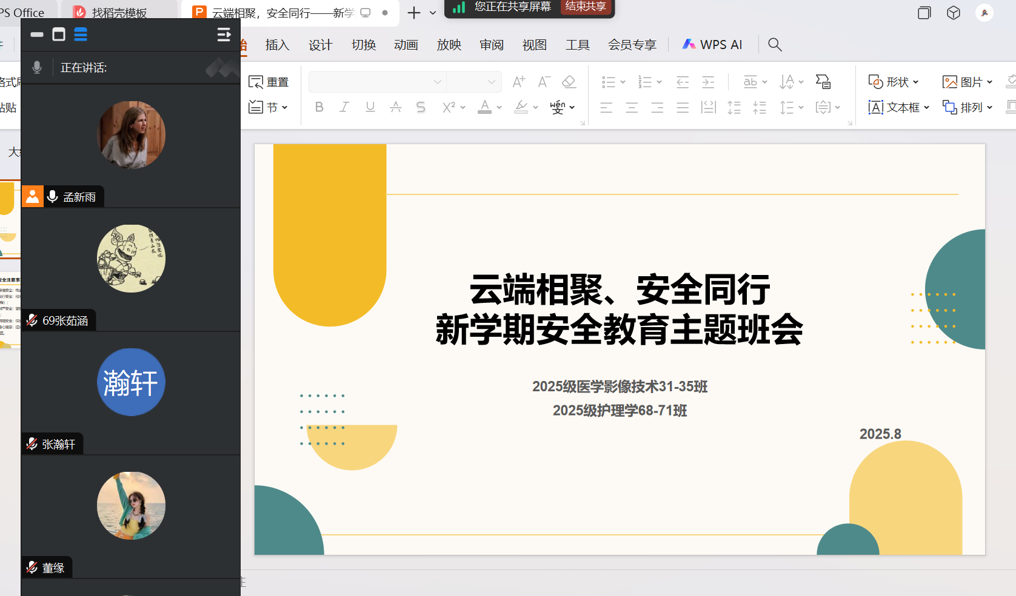Expand the font name dropdown
This screenshot has width=1016, height=596.
[x=437, y=82]
